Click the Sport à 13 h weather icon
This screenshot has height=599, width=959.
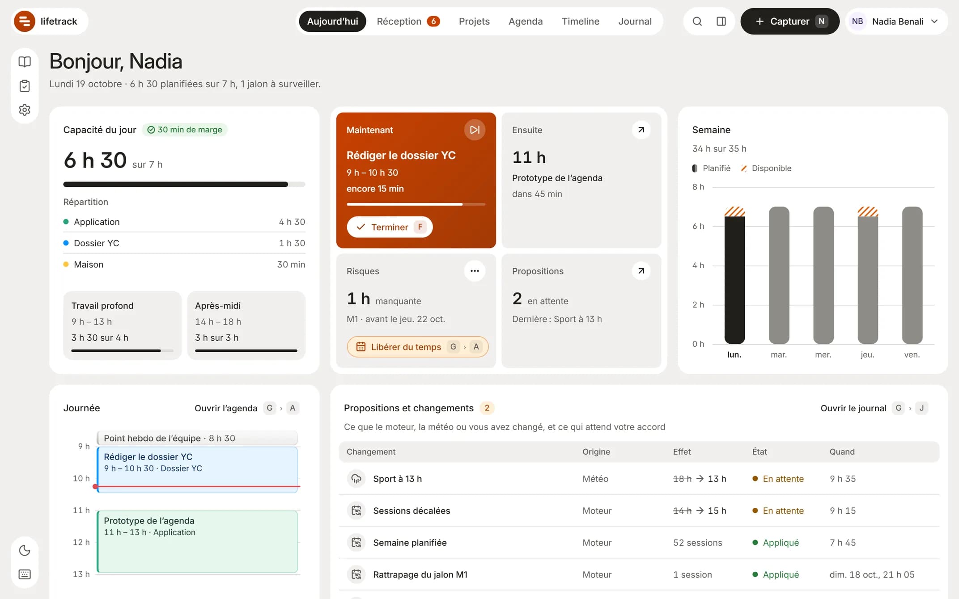[x=356, y=479]
